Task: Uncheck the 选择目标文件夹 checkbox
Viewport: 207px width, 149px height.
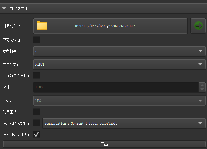Action: click(36, 135)
